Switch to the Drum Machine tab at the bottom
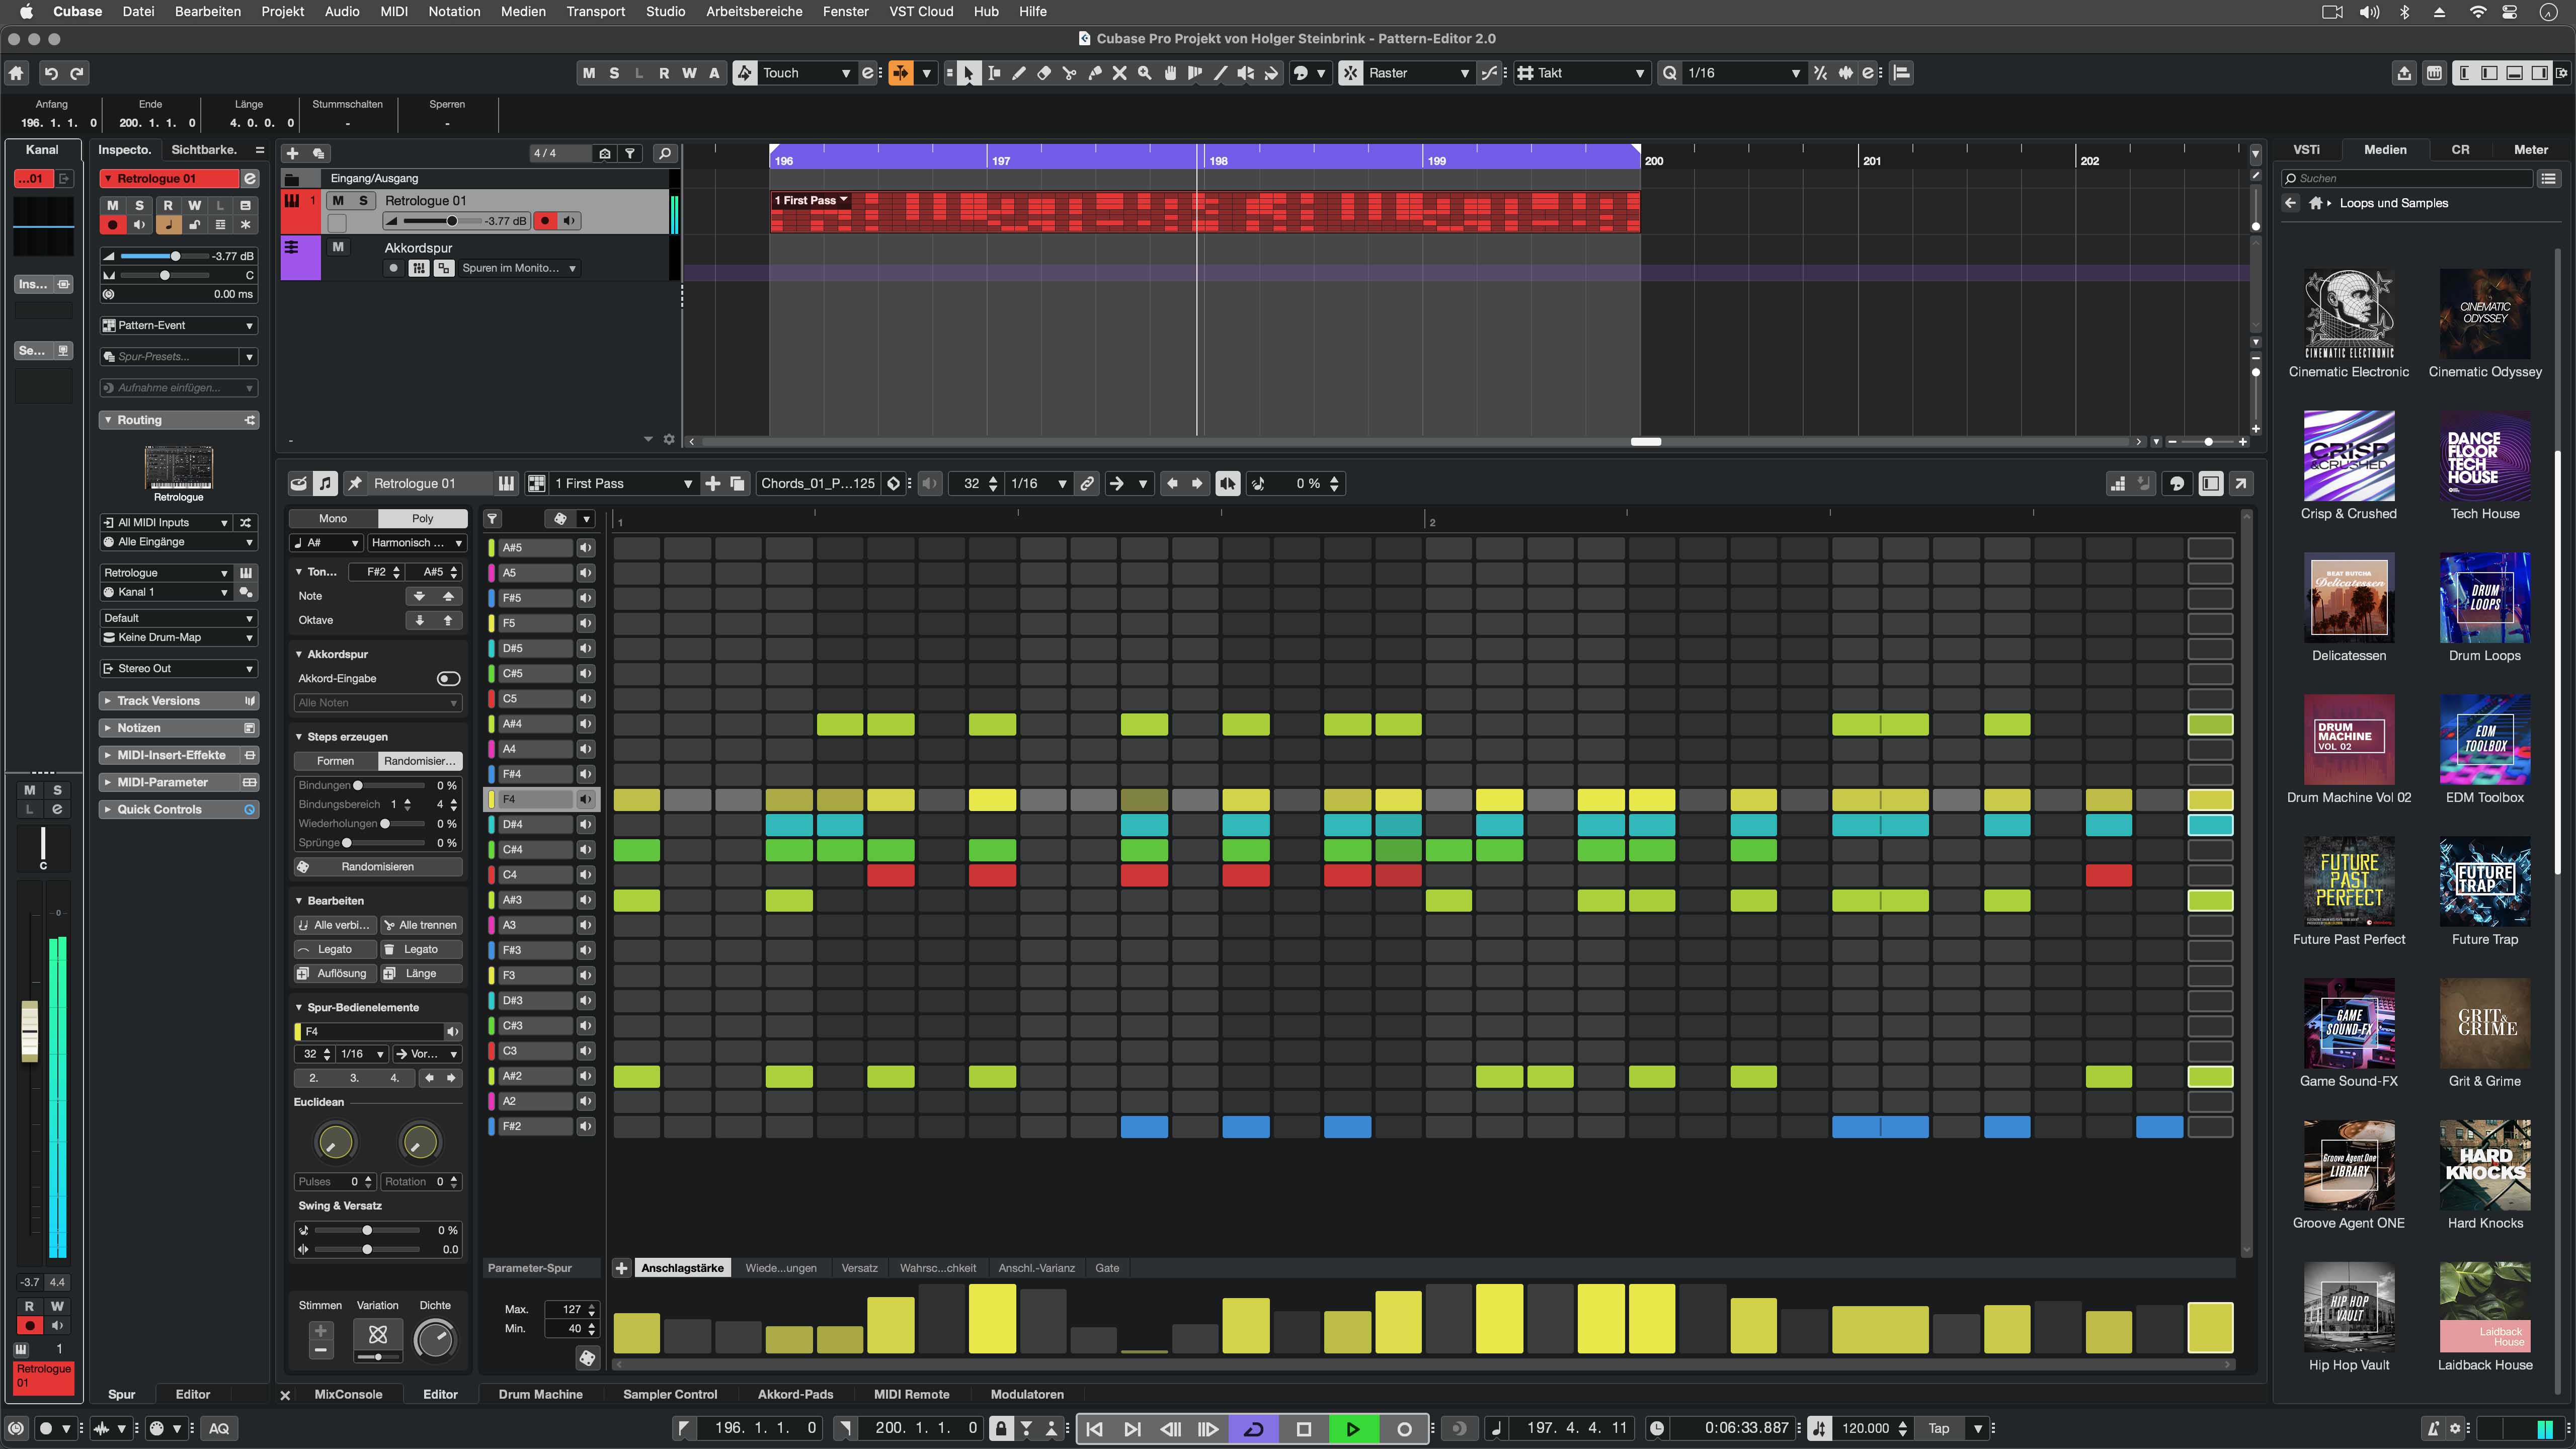The height and width of the screenshot is (1449, 2576). point(540,1394)
